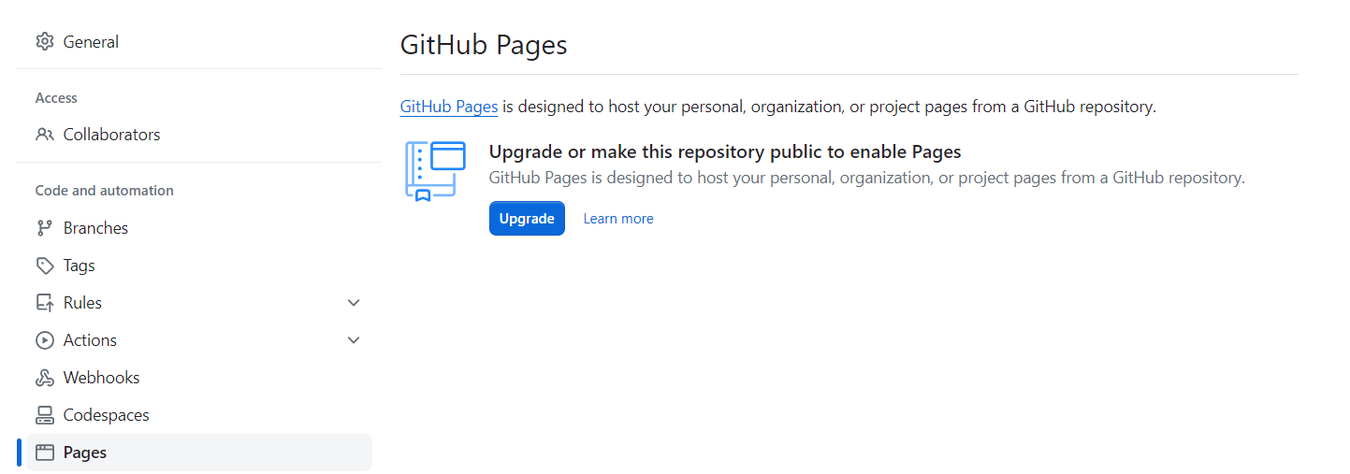Click the 'Code and automation' section label
The width and height of the screenshot is (1350, 474).
(105, 191)
